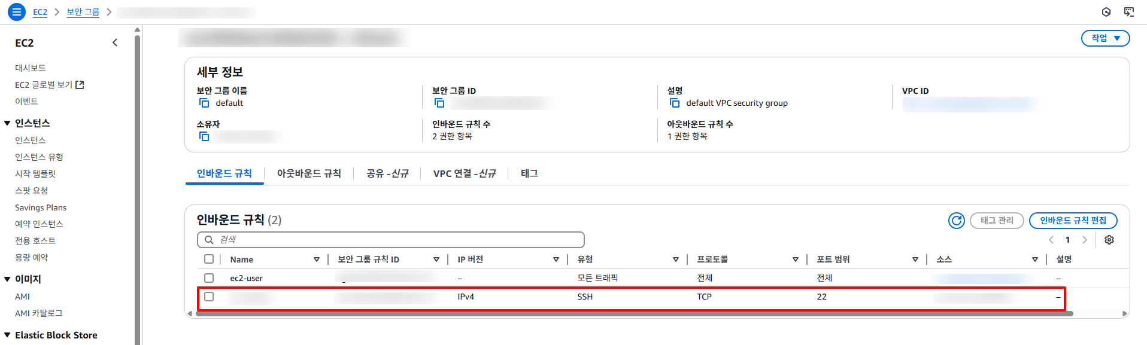Viewport: 1147px width, 345px height.
Task: Open the hamburger navigation menu
Action: click(16, 11)
